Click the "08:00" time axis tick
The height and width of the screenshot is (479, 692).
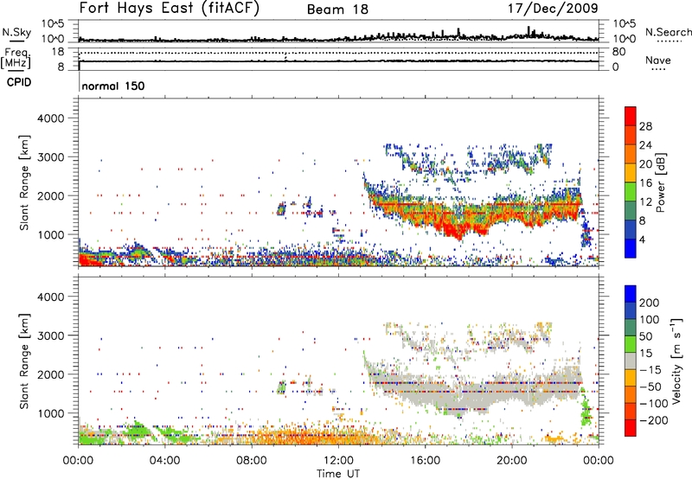252,461
